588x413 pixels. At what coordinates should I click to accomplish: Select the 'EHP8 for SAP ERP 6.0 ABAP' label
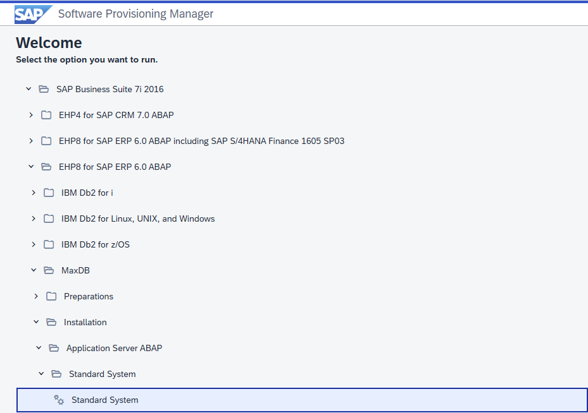[115, 167]
